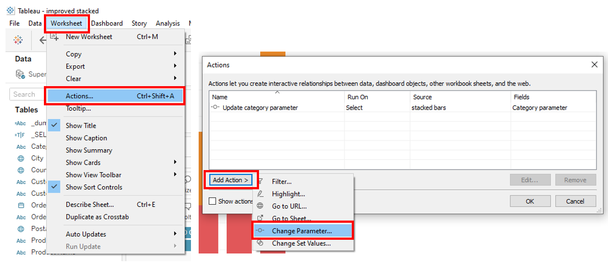Select the _SEL boolean T|F field icon

click(19, 135)
